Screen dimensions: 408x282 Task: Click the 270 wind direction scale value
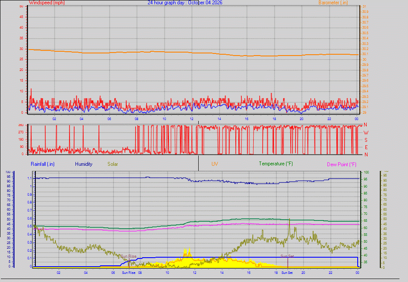(x=21, y=132)
